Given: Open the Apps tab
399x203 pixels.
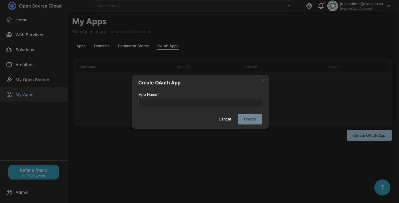Looking at the screenshot, I should pos(81,46).
